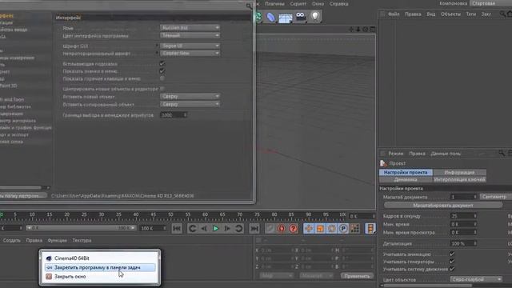Open the document scale unit dropdown (Сантиметр)

point(496,197)
